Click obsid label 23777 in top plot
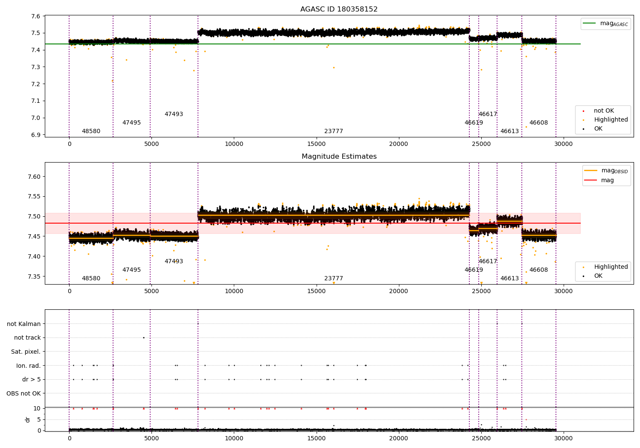This screenshot has width=640, height=448. click(334, 131)
